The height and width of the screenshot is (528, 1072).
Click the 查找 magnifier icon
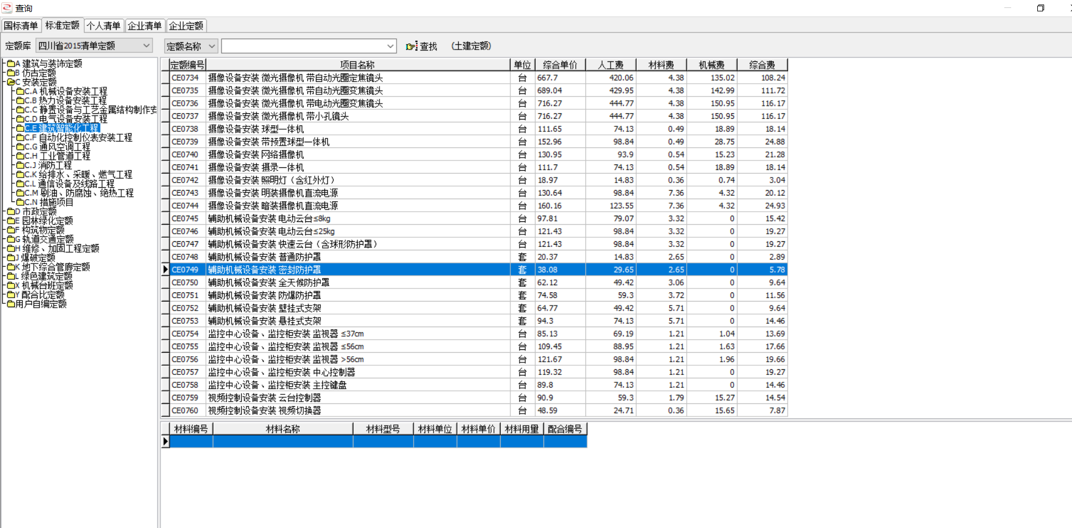click(x=411, y=46)
